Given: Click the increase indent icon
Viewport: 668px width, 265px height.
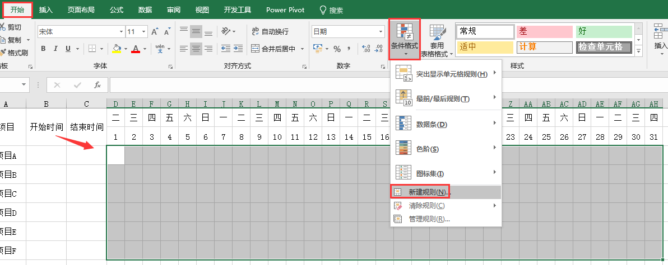Looking at the screenshot, I should click(x=238, y=49).
